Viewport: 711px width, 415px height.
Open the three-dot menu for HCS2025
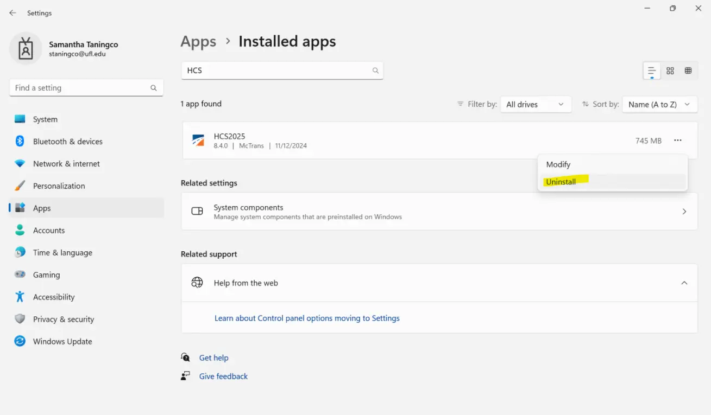tap(677, 141)
